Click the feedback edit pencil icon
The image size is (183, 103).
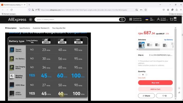tap(179, 93)
